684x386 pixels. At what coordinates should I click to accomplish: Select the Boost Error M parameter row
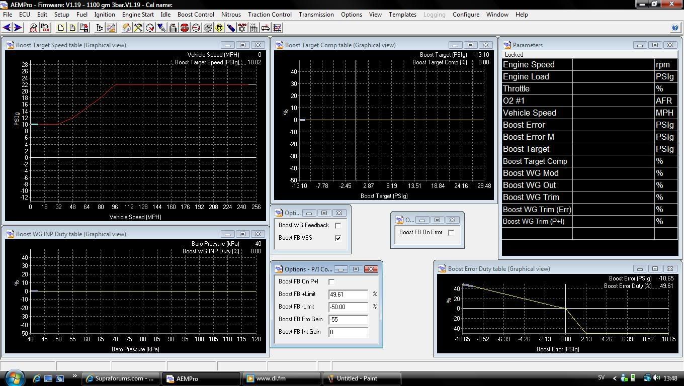tap(590, 137)
